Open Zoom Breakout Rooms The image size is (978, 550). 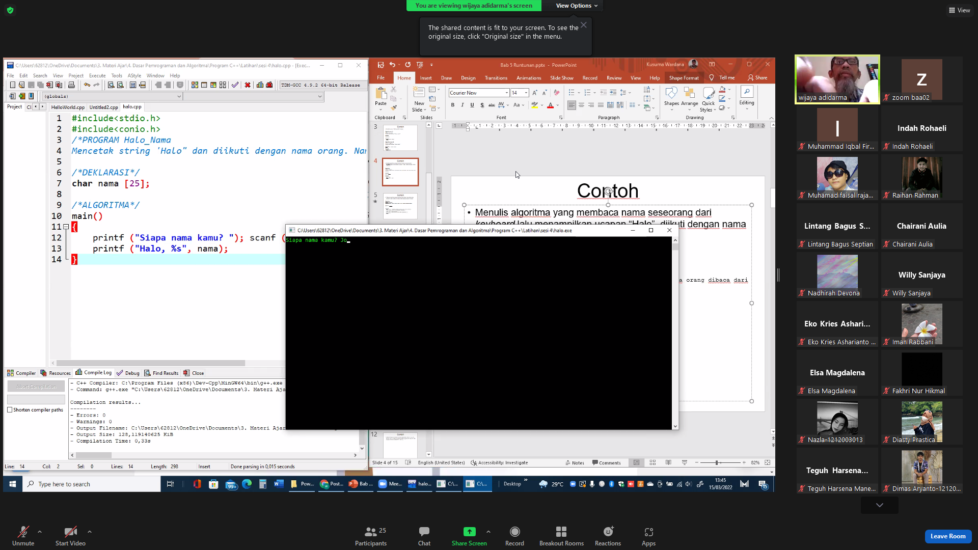561,536
